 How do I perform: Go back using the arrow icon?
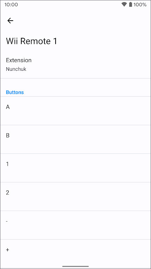click(10, 21)
